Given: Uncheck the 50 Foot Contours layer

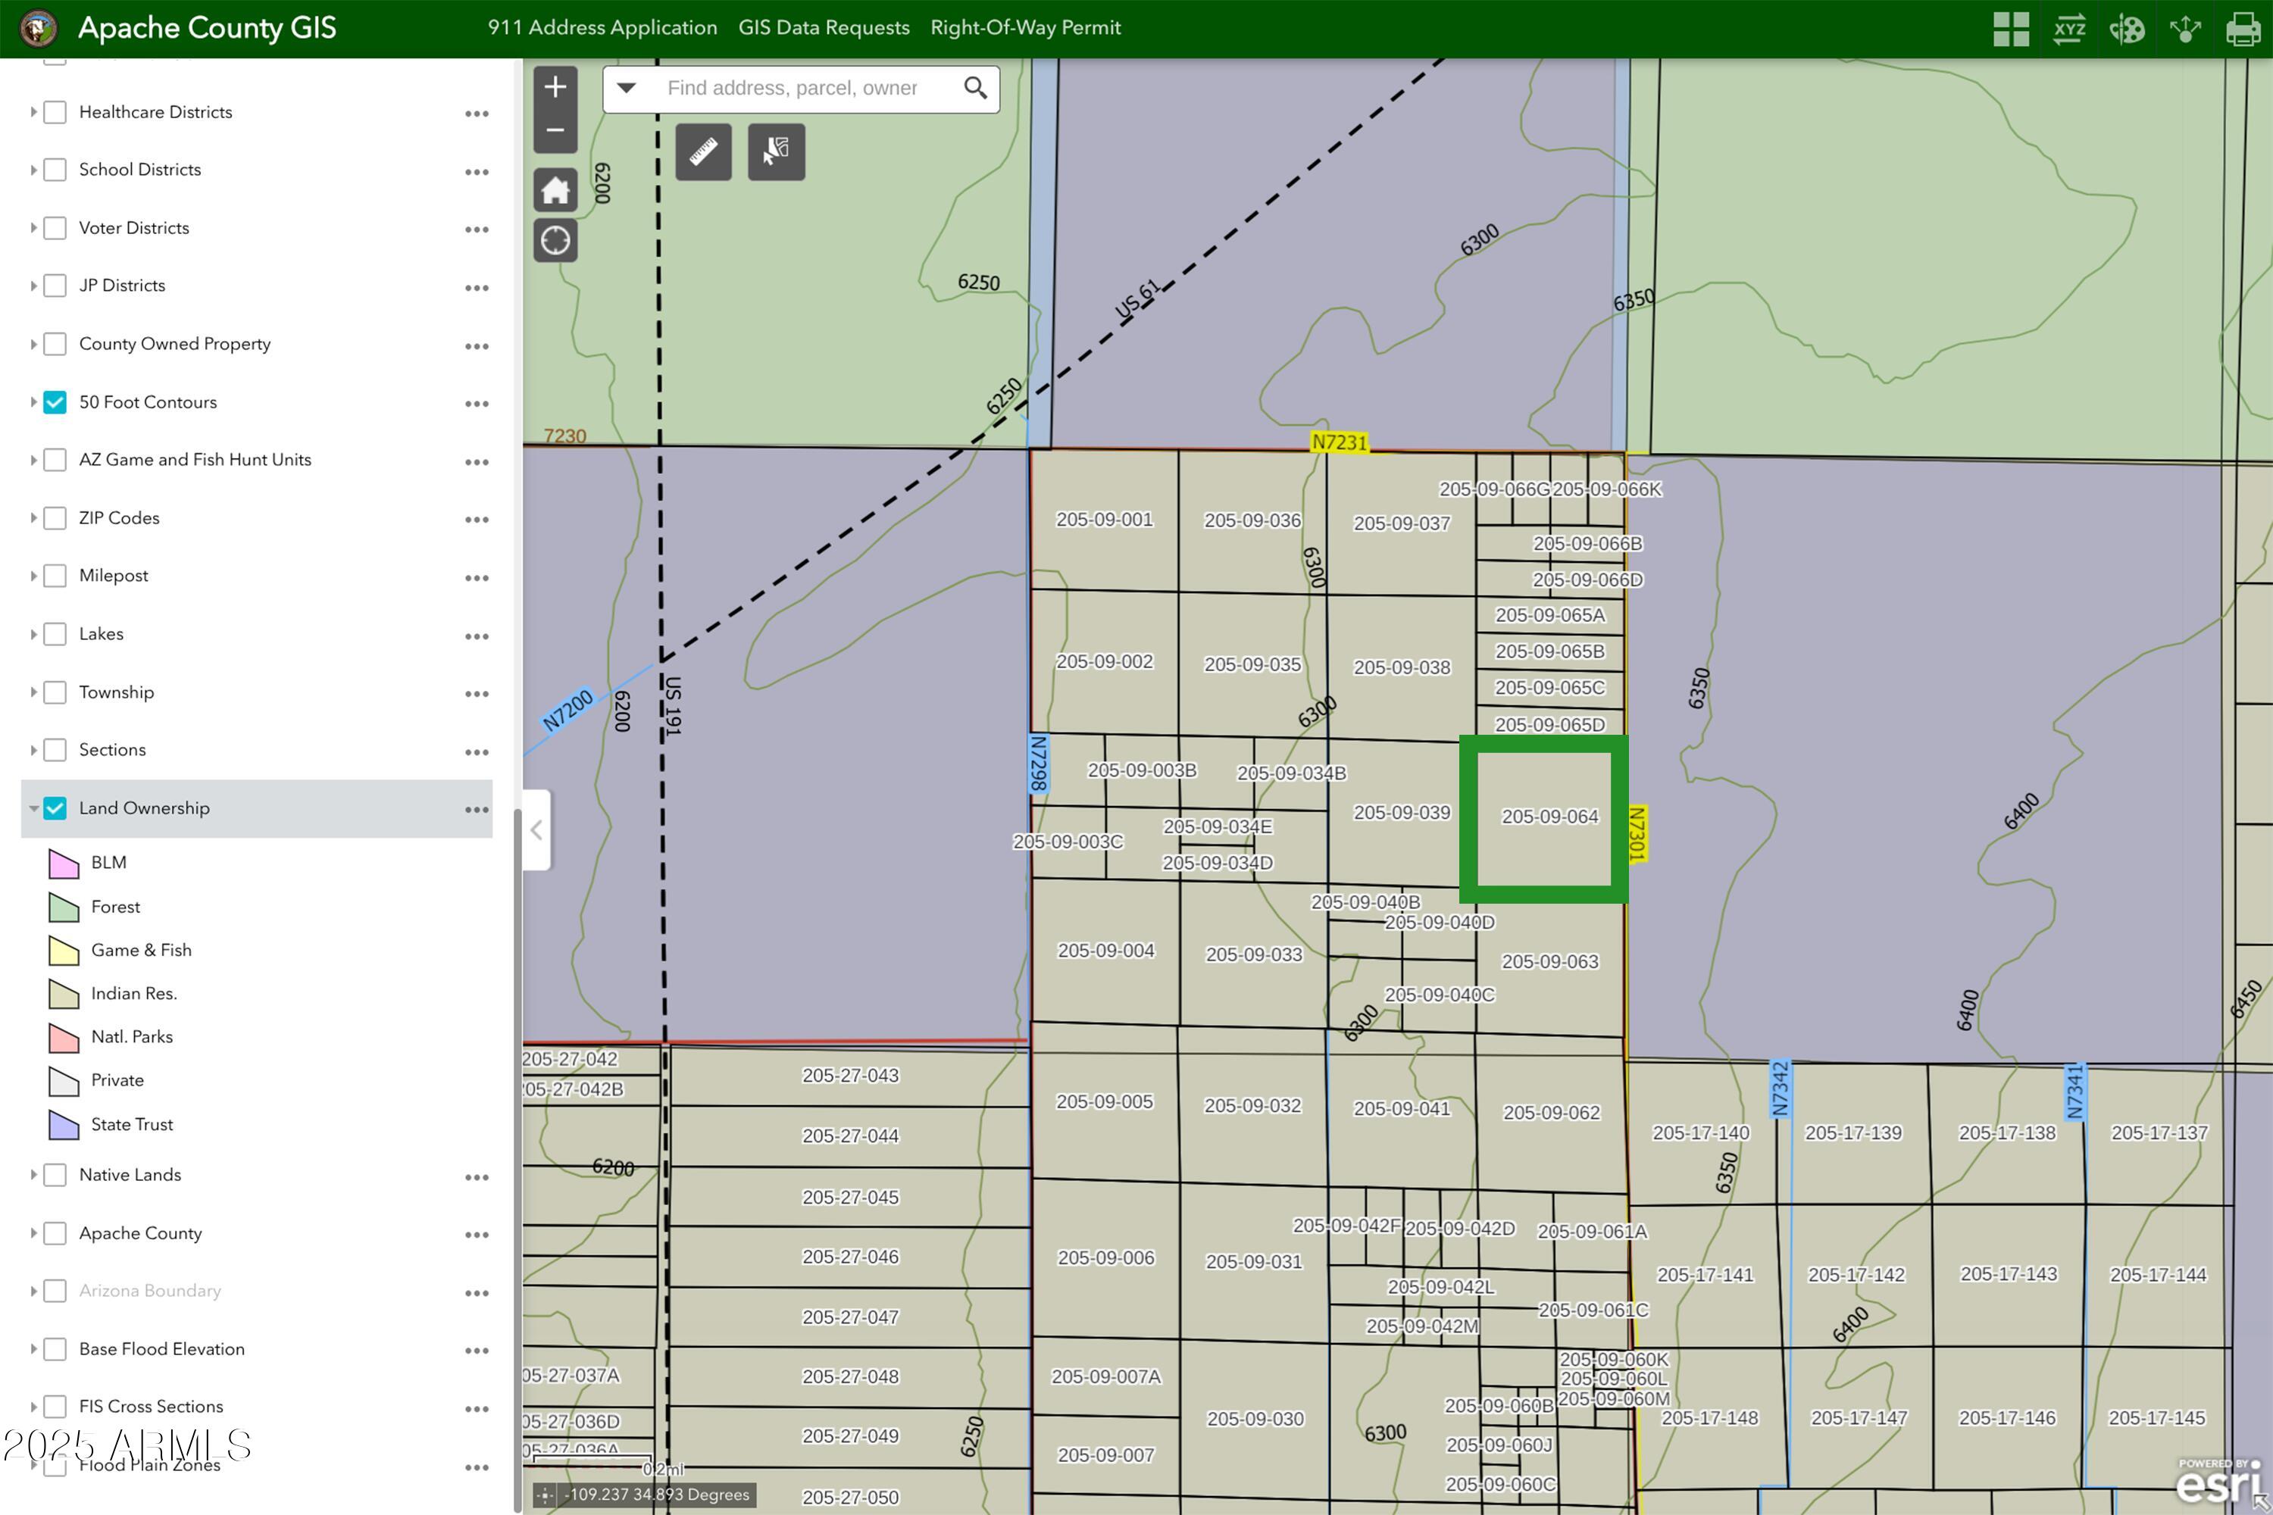Looking at the screenshot, I should 55,402.
